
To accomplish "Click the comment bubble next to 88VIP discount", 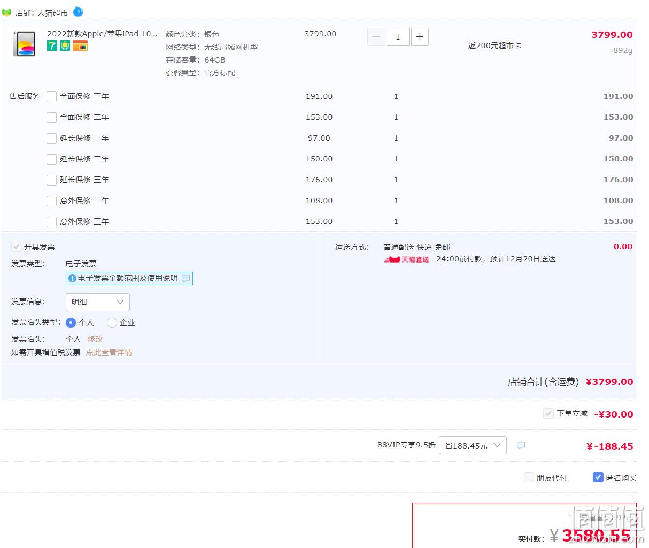I will pos(521,445).
